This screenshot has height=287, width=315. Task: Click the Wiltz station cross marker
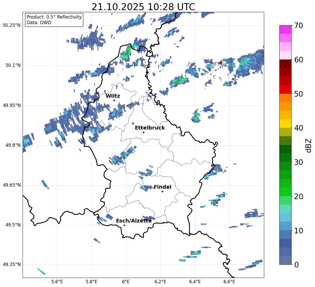(114, 100)
